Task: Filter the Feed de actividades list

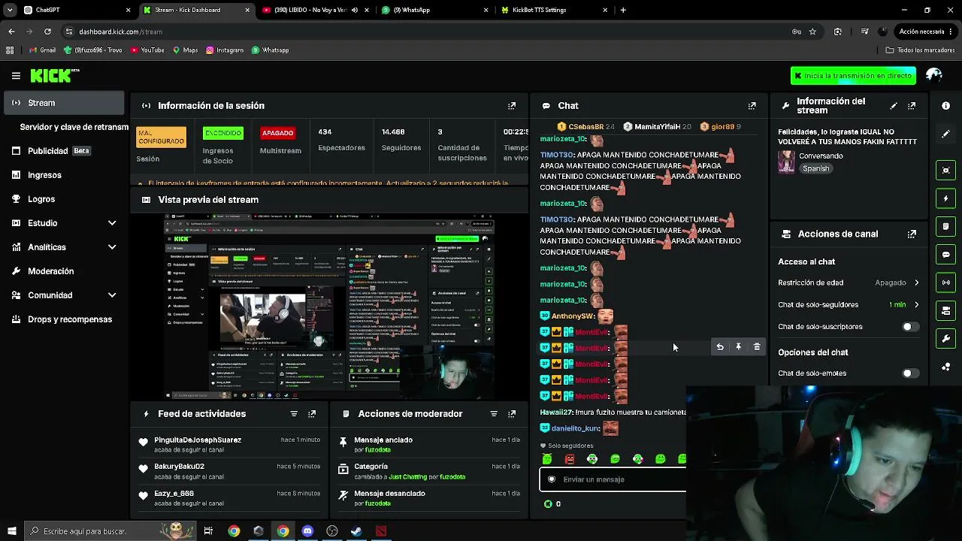Action: [x=294, y=414]
